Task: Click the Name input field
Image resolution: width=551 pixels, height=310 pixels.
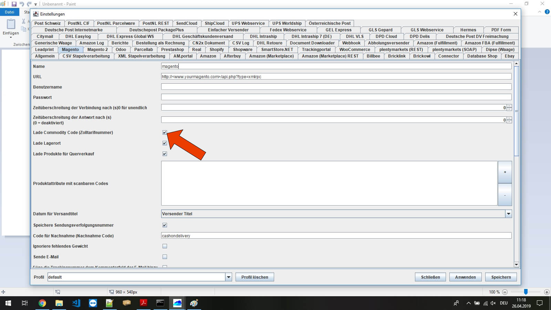Action: click(336, 66)
